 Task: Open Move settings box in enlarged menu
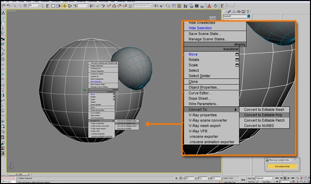coord(237,54)
